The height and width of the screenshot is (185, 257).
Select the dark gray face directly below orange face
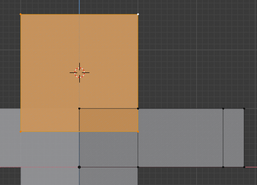[x=109, y=149]
